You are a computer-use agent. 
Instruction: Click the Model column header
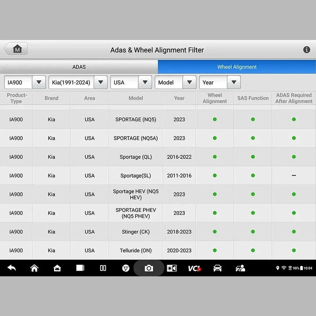(x=136, y=98)
